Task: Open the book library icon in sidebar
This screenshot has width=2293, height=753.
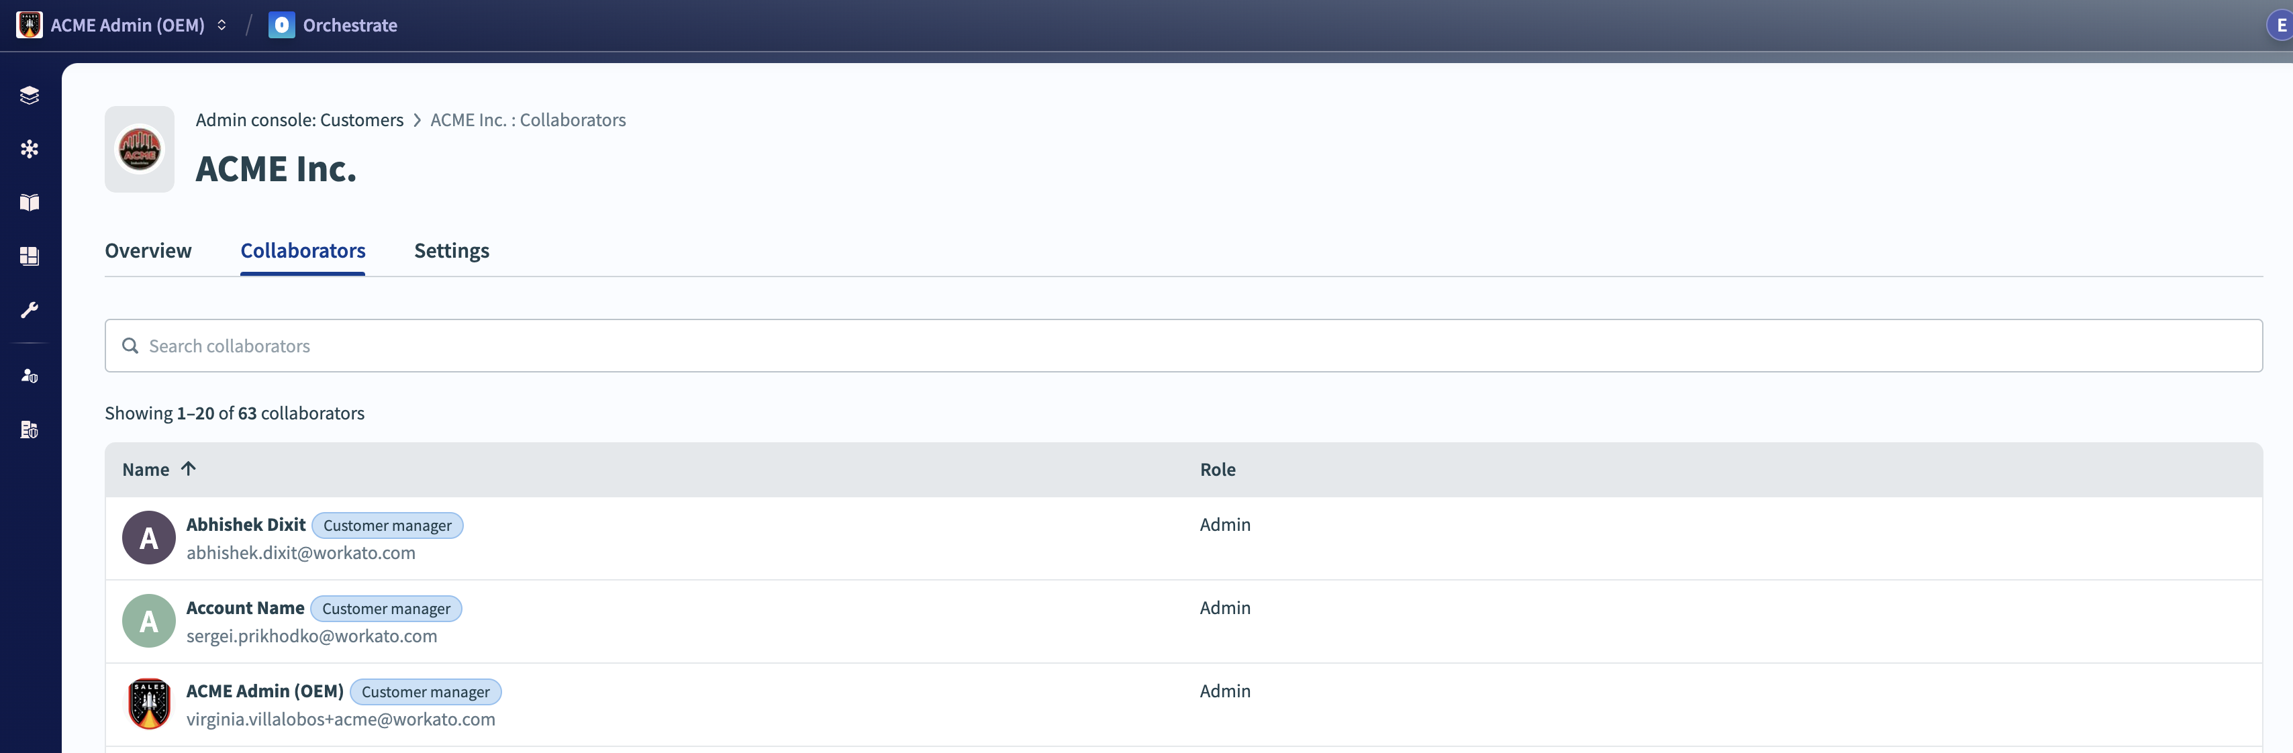Action: point(30,203)
